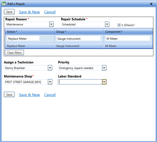Open the Maintenance Shop dropdown arrow
Screen dimensions: 157x142
50,82
